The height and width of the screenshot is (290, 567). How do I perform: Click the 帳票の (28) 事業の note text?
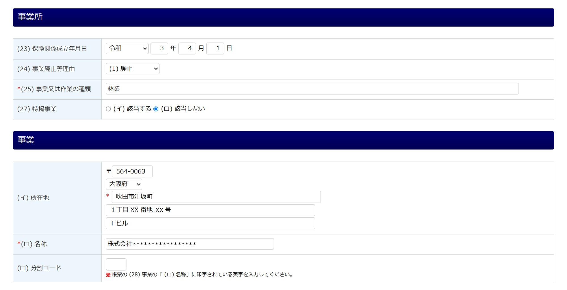coord(200,274)
